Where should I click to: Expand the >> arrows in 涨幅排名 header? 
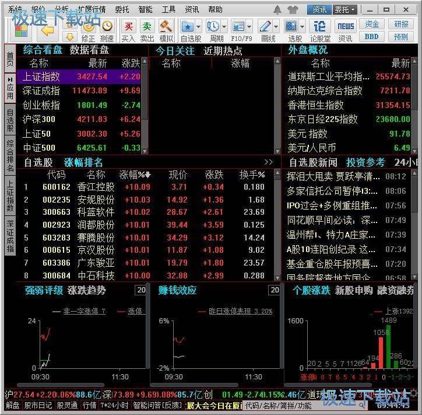268,162
